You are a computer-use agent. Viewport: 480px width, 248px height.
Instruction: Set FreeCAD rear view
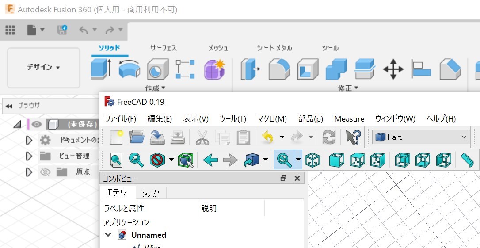[402, 160]
